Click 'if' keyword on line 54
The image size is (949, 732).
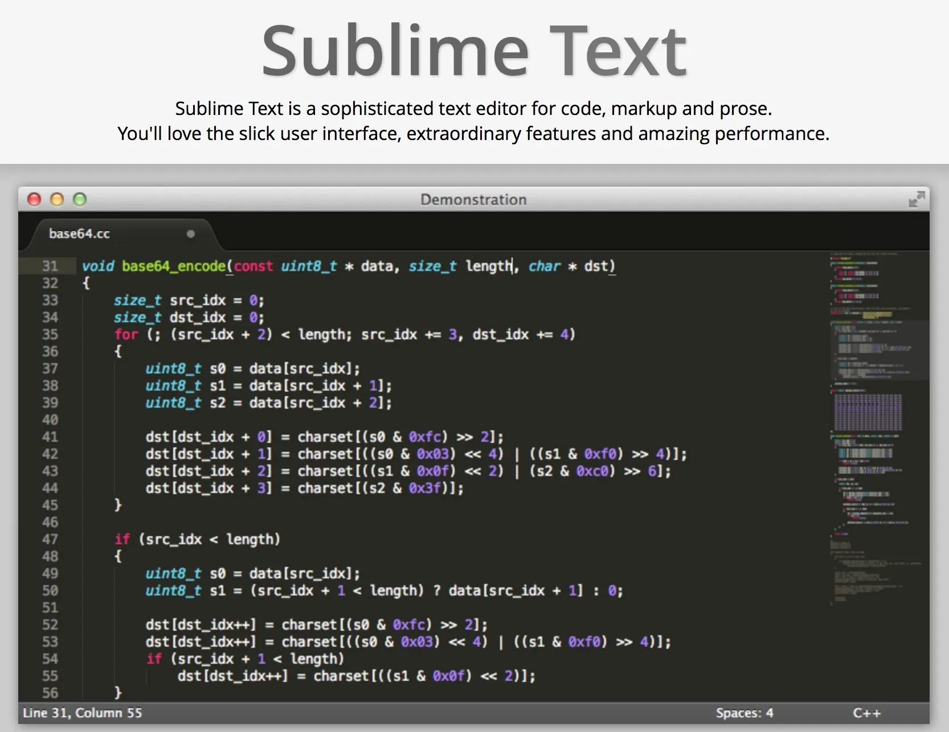point(154,659)
